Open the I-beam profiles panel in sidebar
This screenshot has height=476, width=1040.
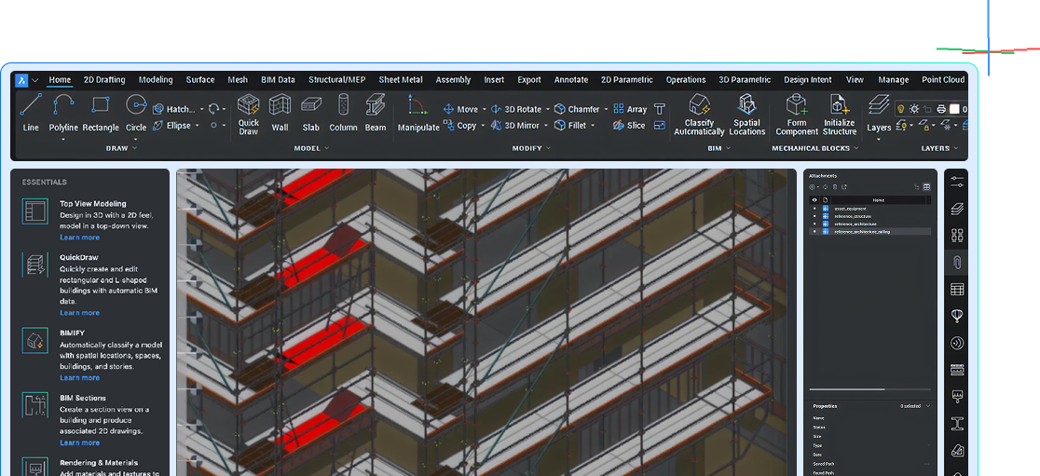(956, 423)
